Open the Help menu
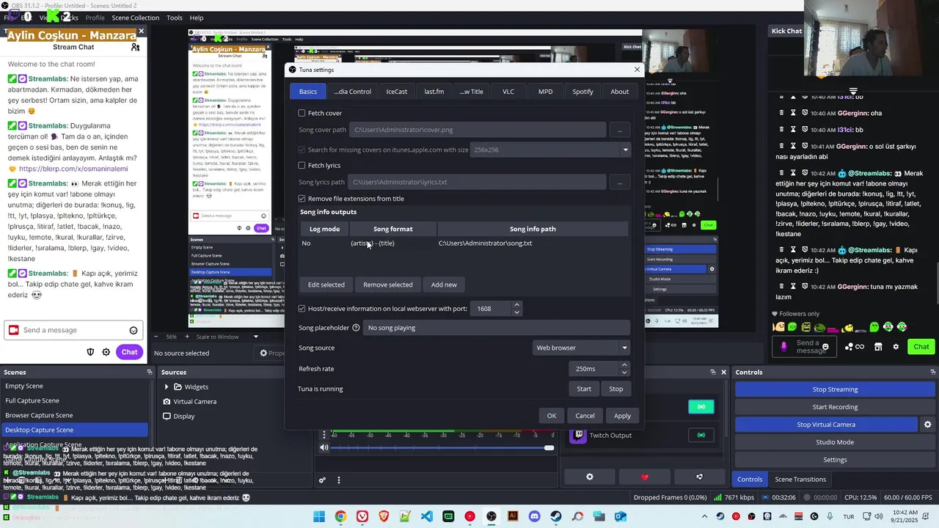The width and height of the screenshot is (939, 528). 197,18
